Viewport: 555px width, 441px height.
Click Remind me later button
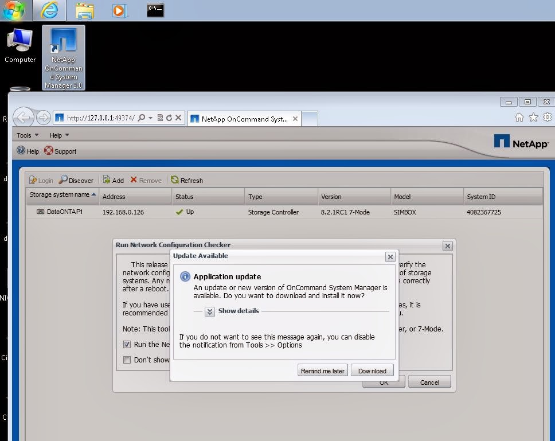click(x=322, y=370)
